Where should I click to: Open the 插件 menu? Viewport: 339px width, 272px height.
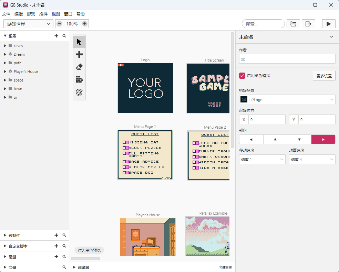pos(43,14)
